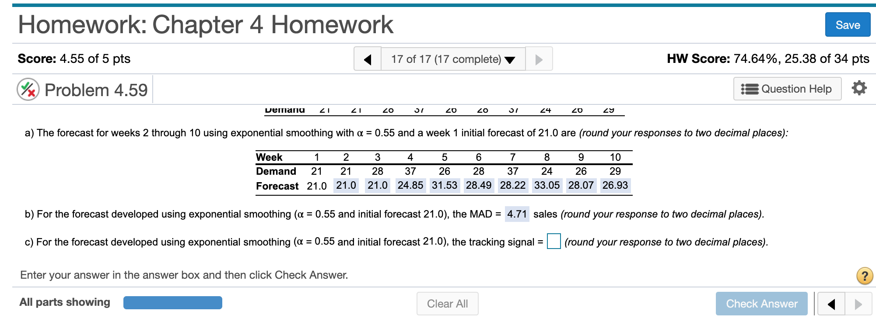The height and width of the screenshot is (325, 876).
Task: Click the left navigation arrow near question counter
Action: coord(368,59)
